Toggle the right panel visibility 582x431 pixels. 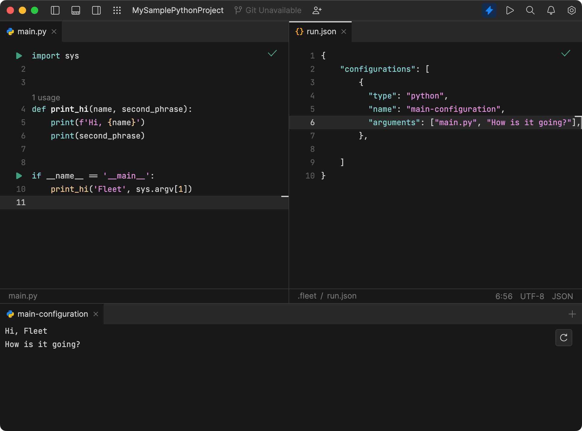(96, 10)
